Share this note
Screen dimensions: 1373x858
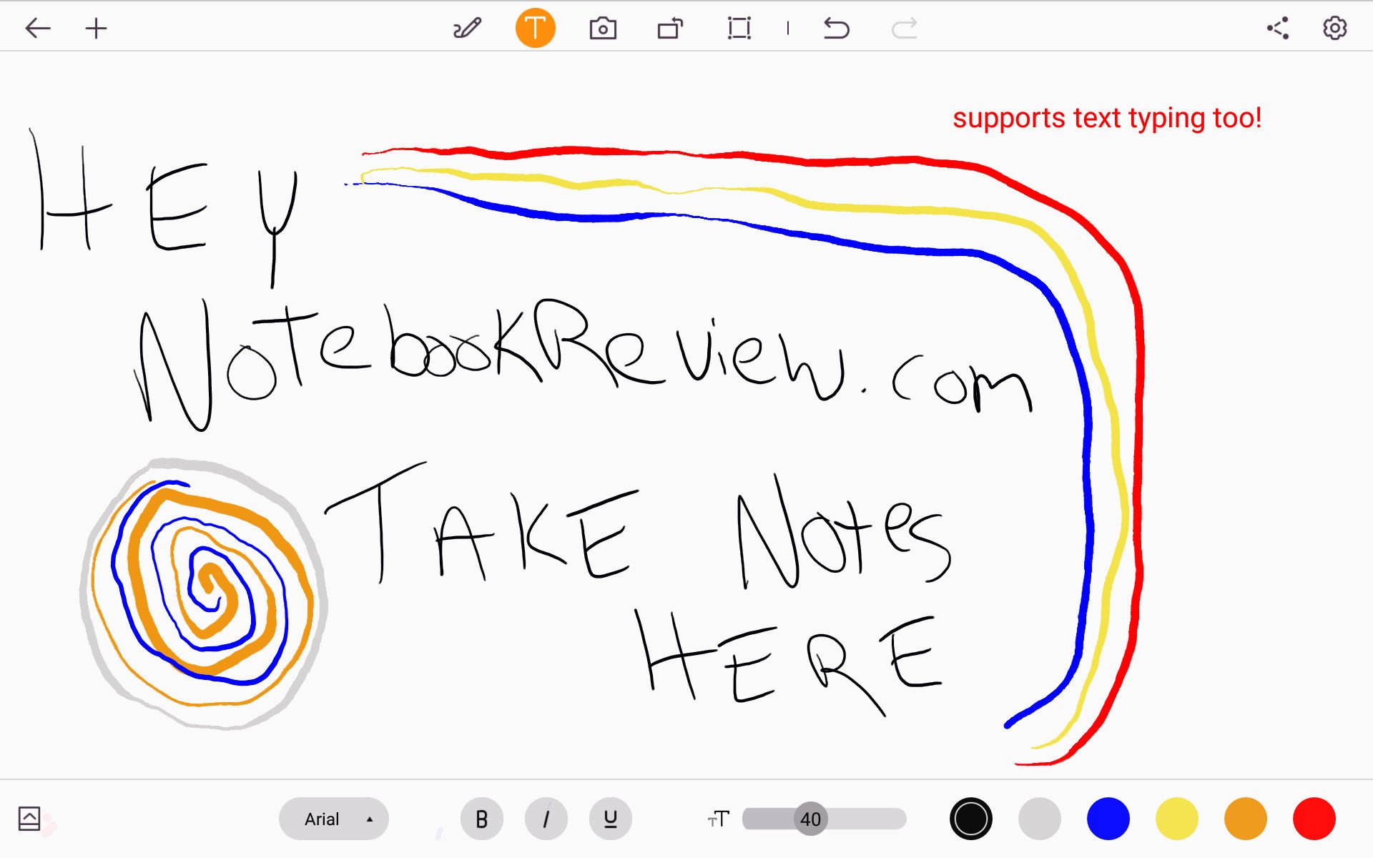[x=1278, y=29]
